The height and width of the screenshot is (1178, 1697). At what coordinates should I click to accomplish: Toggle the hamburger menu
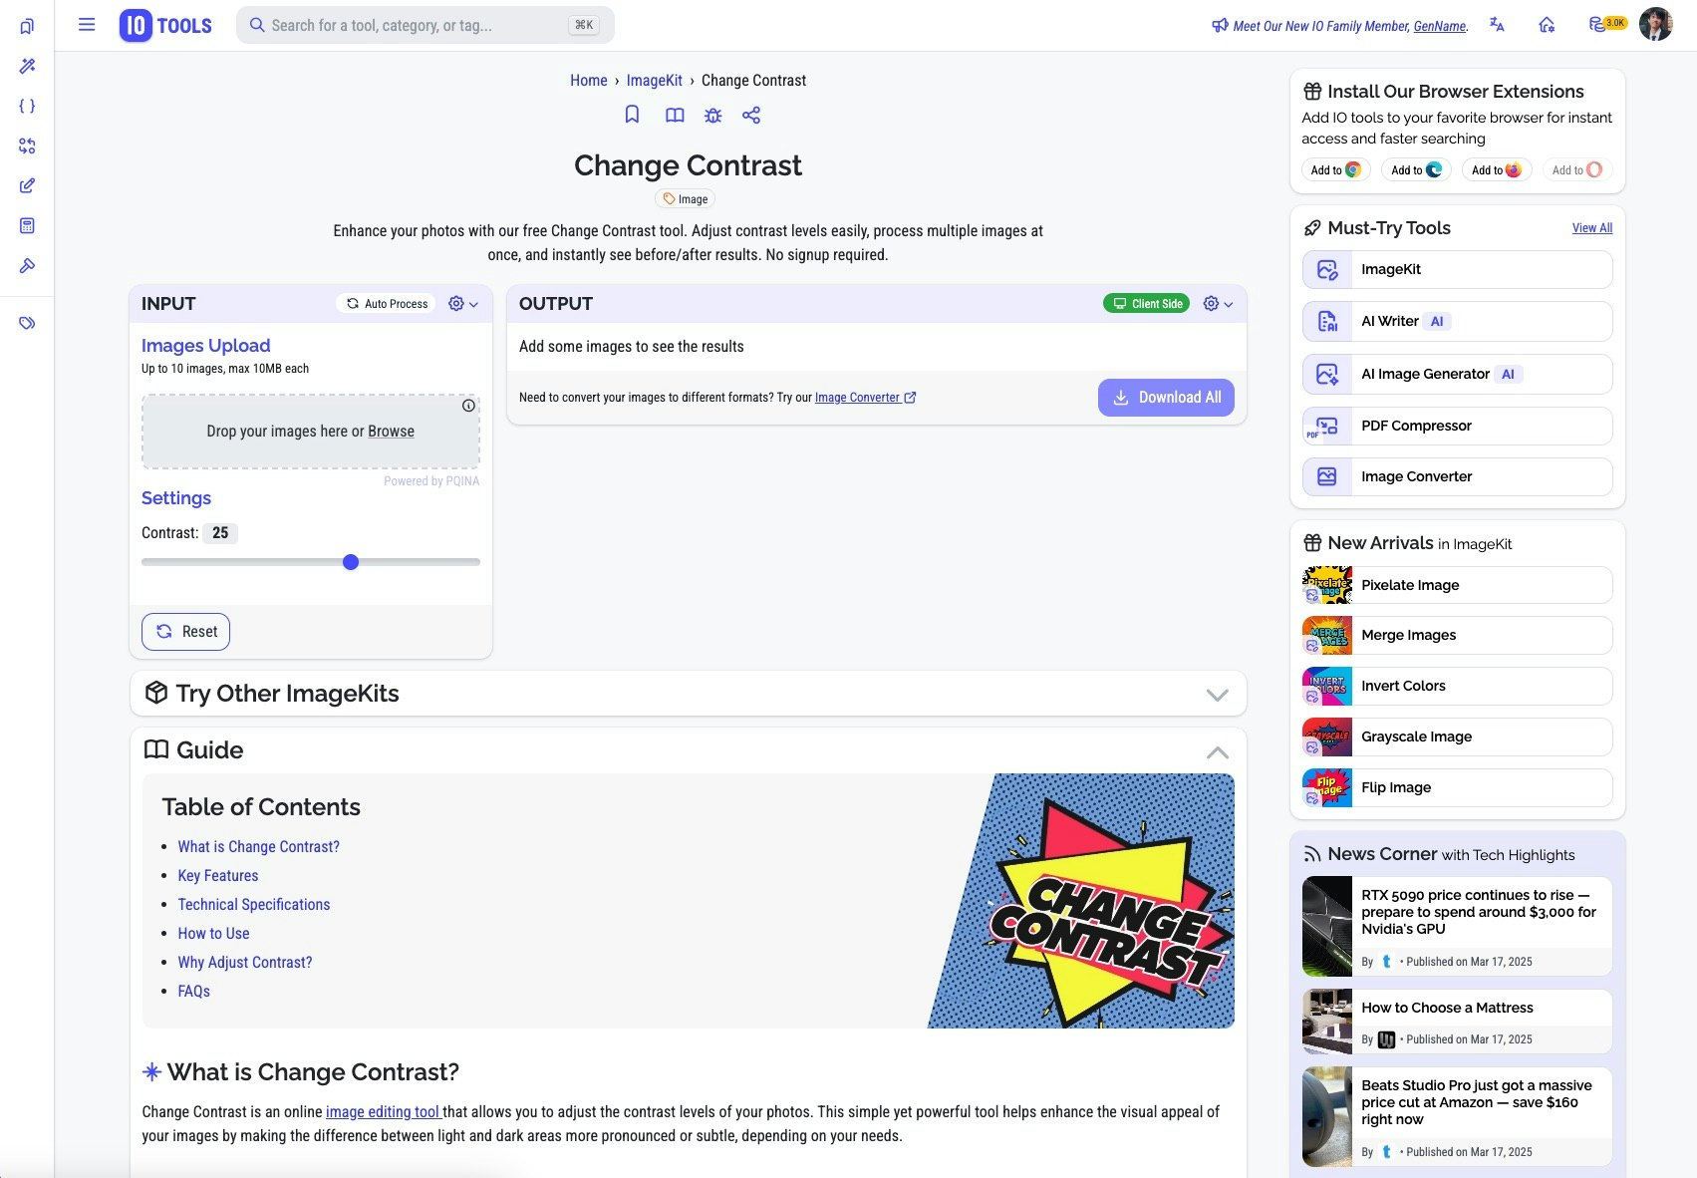pos(87,25)
